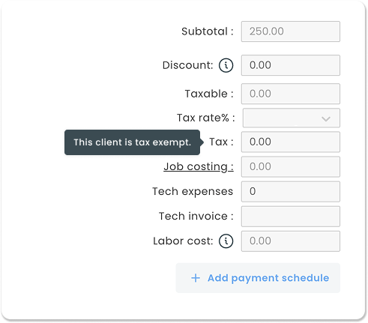Click the Tax rate% label
The image size is (368, 323).
[206, 118]
